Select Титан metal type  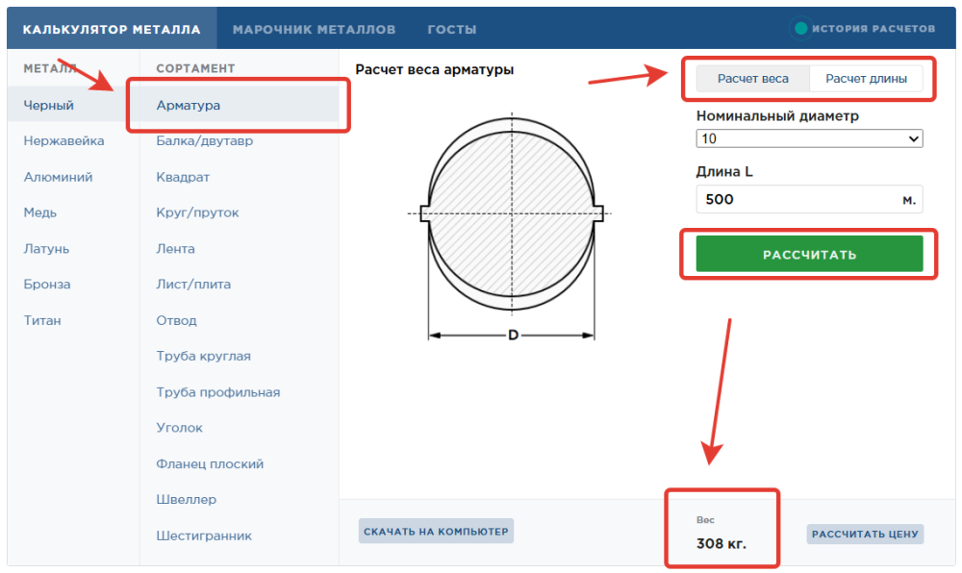[x=42, y=320]
